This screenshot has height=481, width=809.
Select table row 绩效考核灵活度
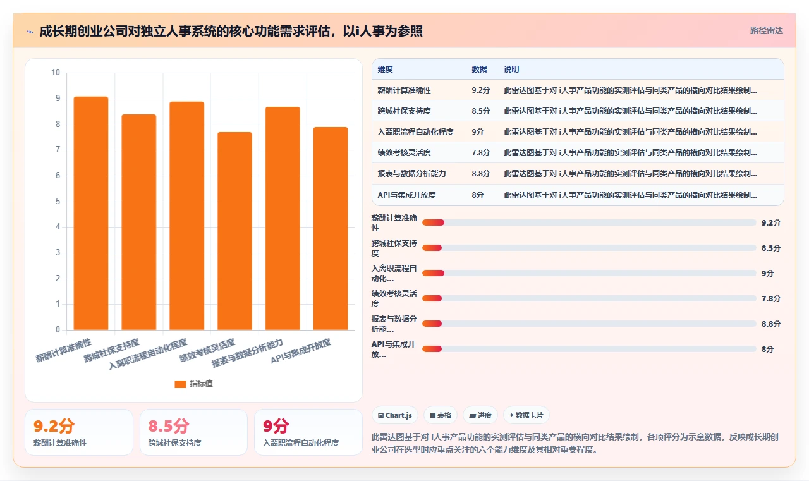click(578, 153)
